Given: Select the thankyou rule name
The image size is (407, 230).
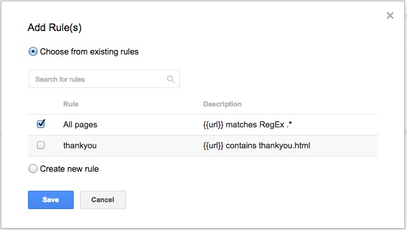Looking at the screenshot, I should point(80,145).
